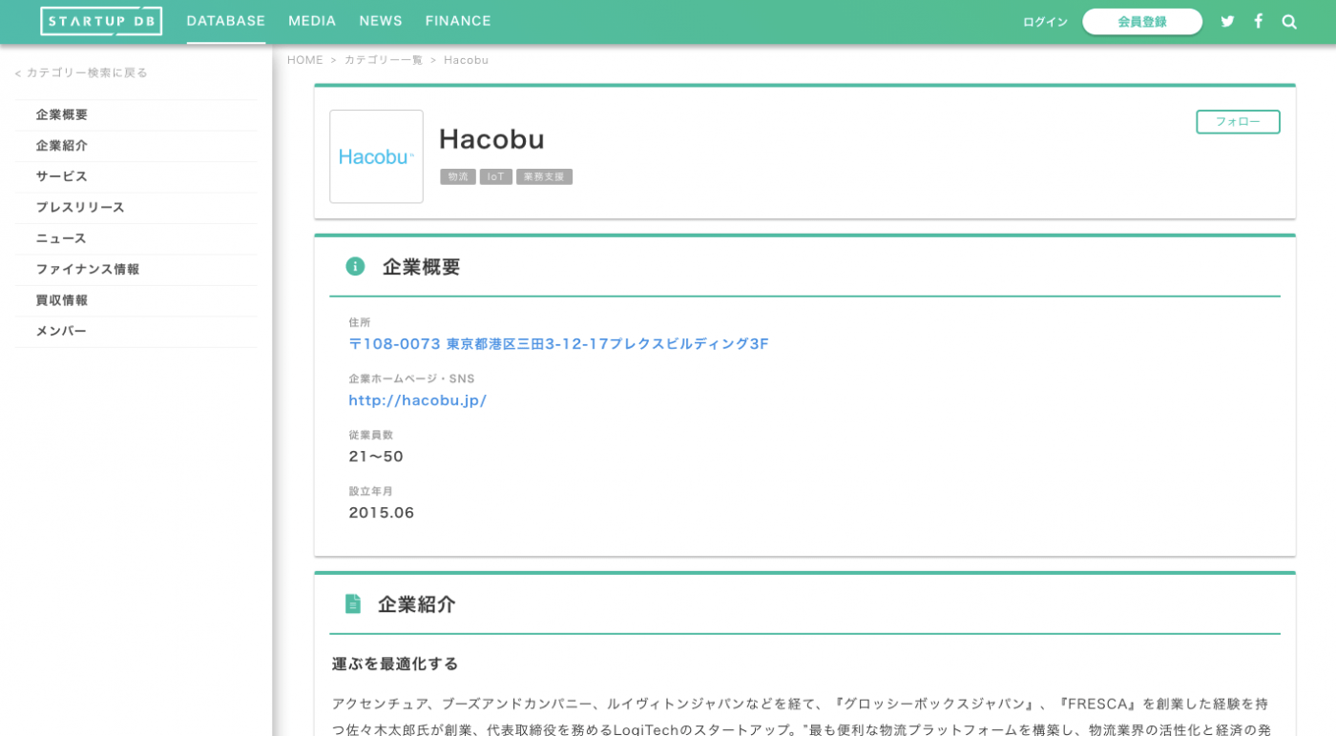The image size is (1336, 736).
Task: Click the 物流 tag
Action: click(x=458, y=176)
